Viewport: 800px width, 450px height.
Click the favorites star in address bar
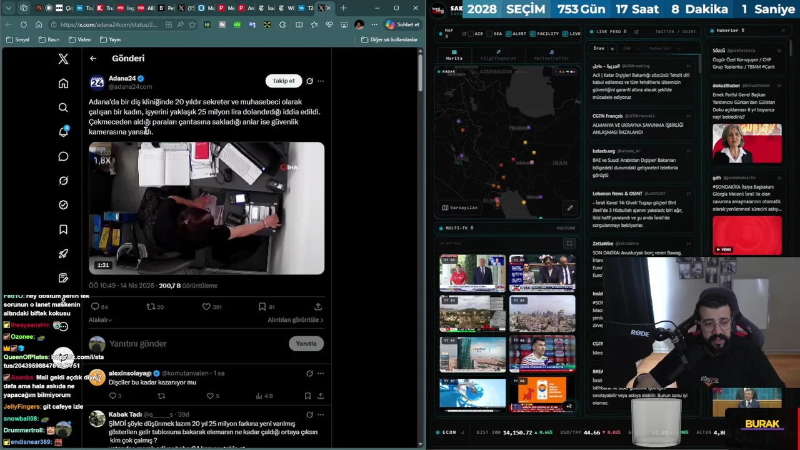tap(192, 24)
